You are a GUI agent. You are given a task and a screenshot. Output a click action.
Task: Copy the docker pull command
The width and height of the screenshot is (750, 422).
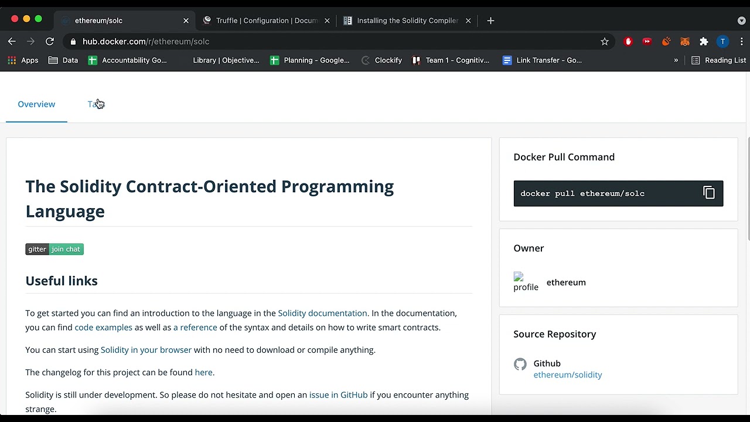709,193
